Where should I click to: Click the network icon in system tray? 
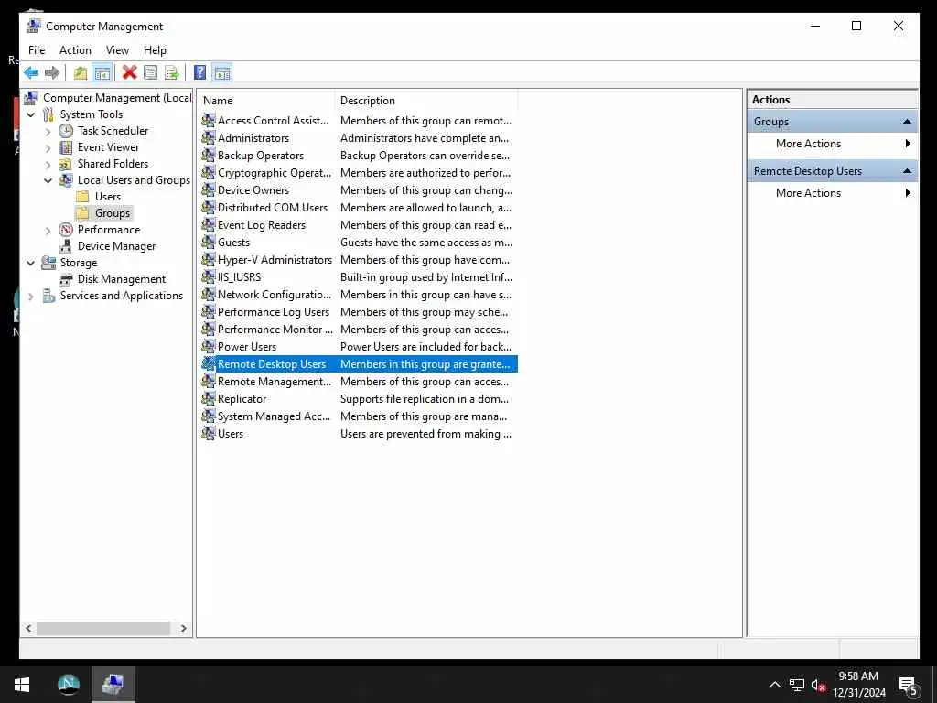pyautogui.click(x=796, y=685)
